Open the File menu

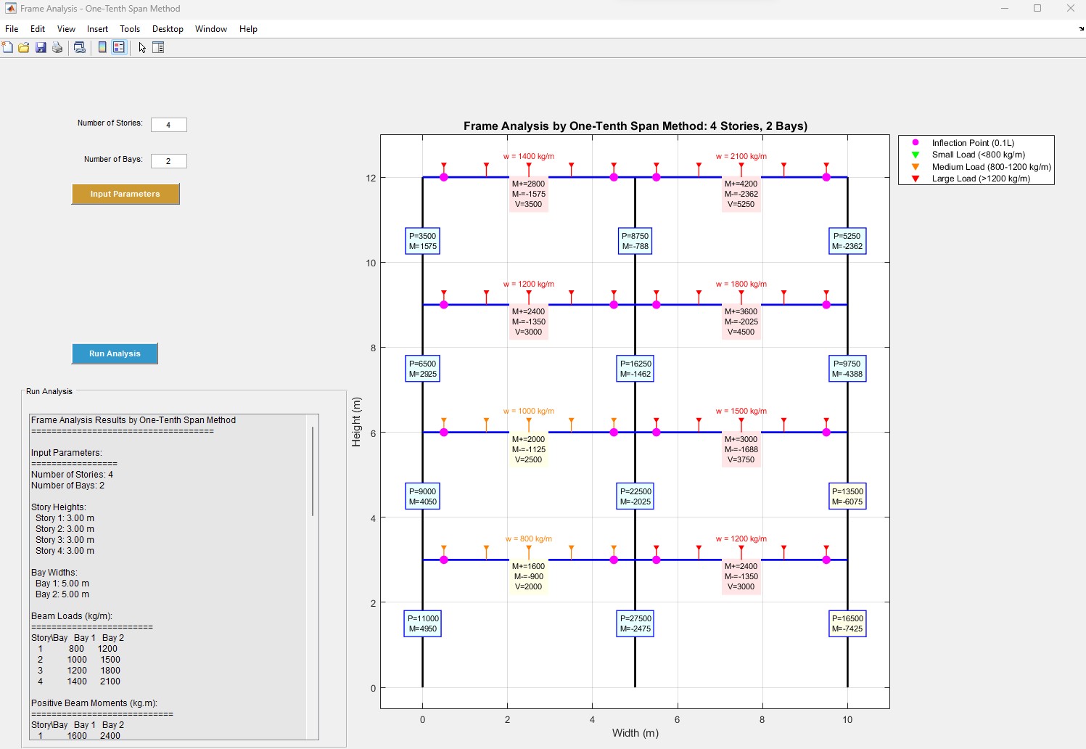[x=12, y=29]
